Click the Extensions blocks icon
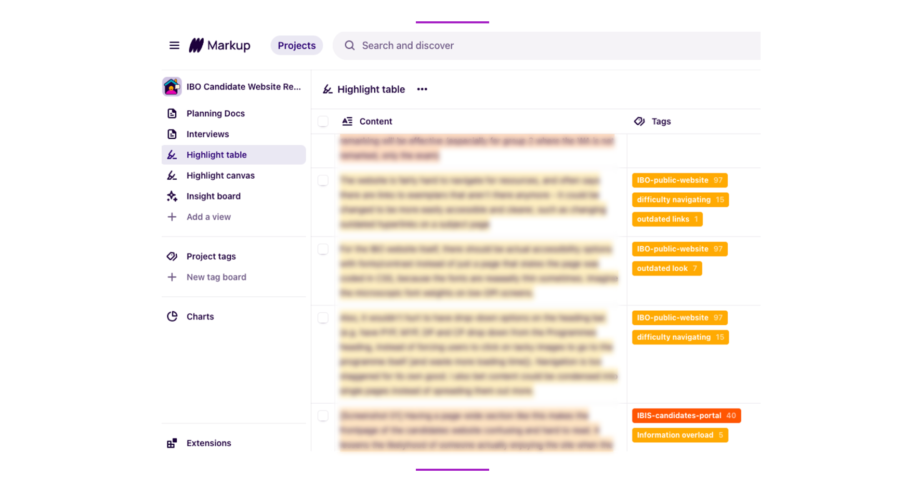905x490 pixels. coord(172,443)
